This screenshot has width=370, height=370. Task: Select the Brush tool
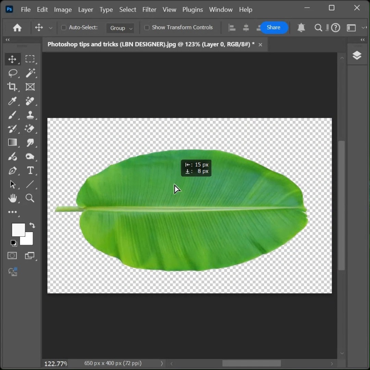point(12,115)
